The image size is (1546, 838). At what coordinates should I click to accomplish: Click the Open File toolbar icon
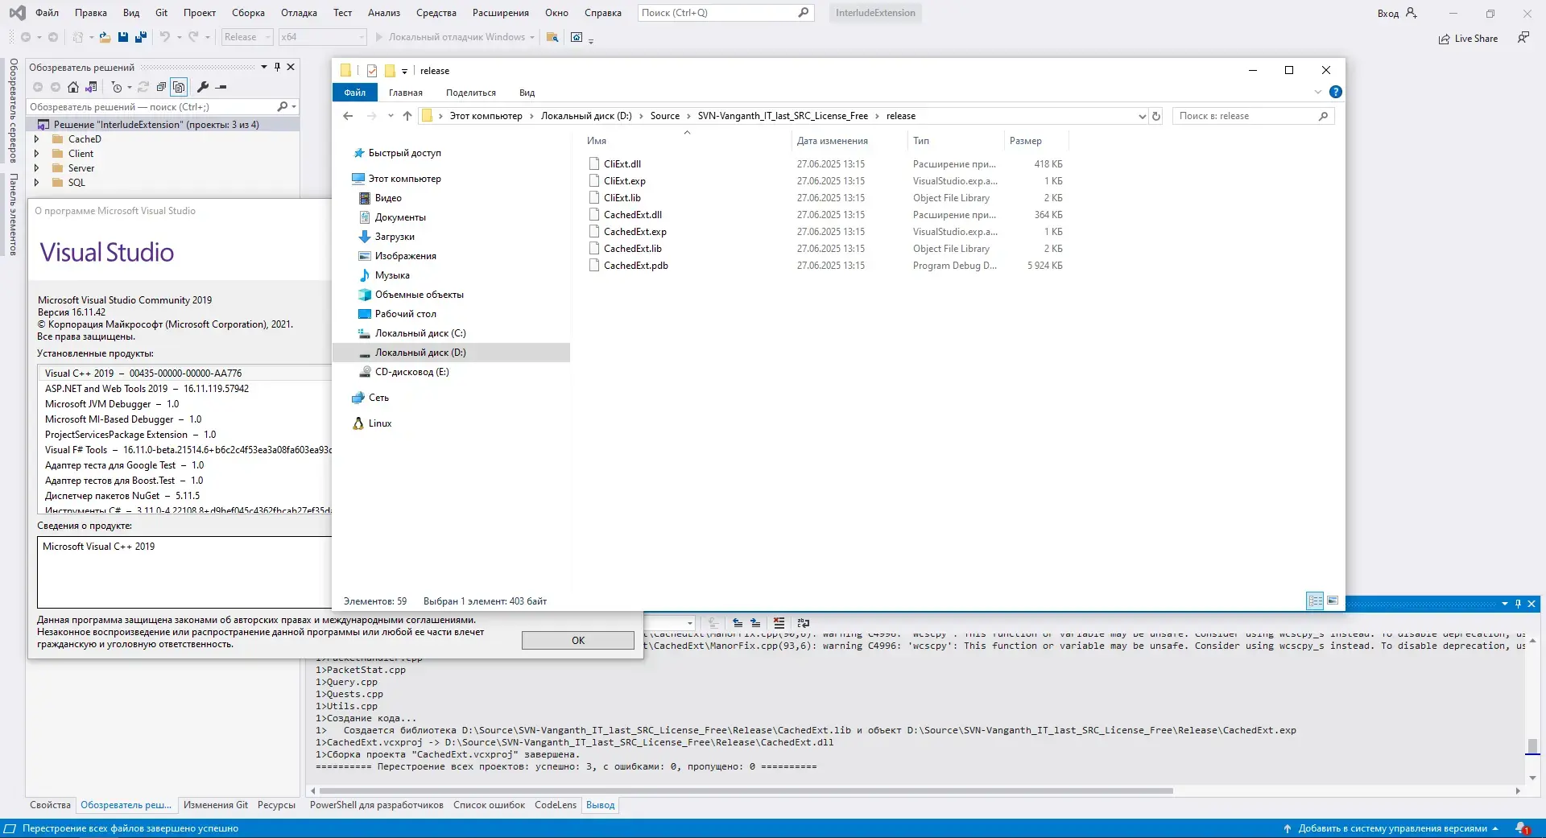tap(105, 37)
